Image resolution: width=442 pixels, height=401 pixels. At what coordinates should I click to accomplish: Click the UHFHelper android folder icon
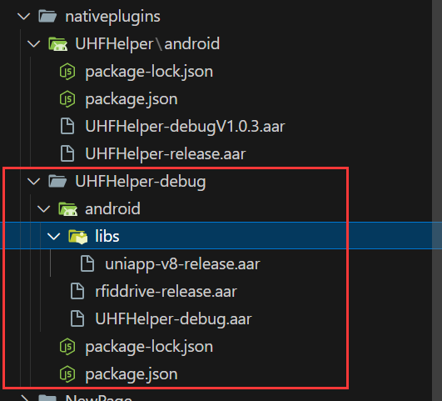point(57,44)
